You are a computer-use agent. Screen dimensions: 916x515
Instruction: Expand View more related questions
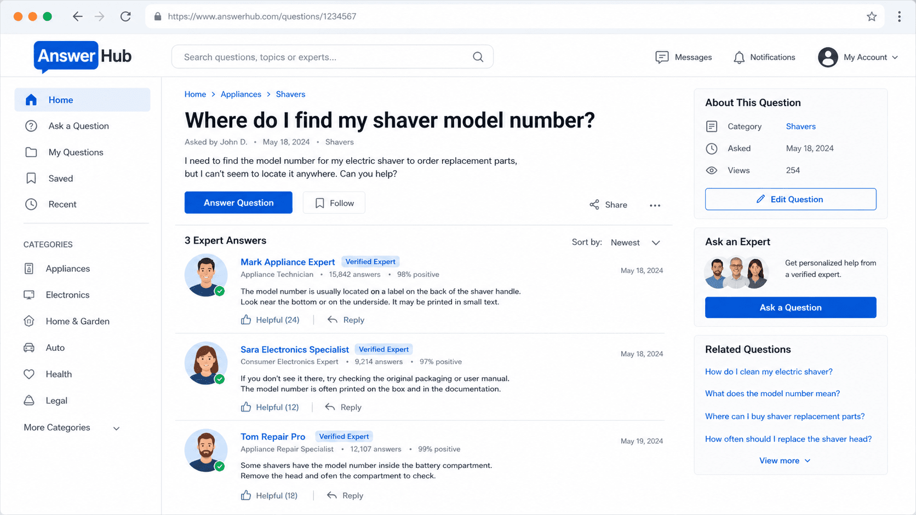coord(785,461)
